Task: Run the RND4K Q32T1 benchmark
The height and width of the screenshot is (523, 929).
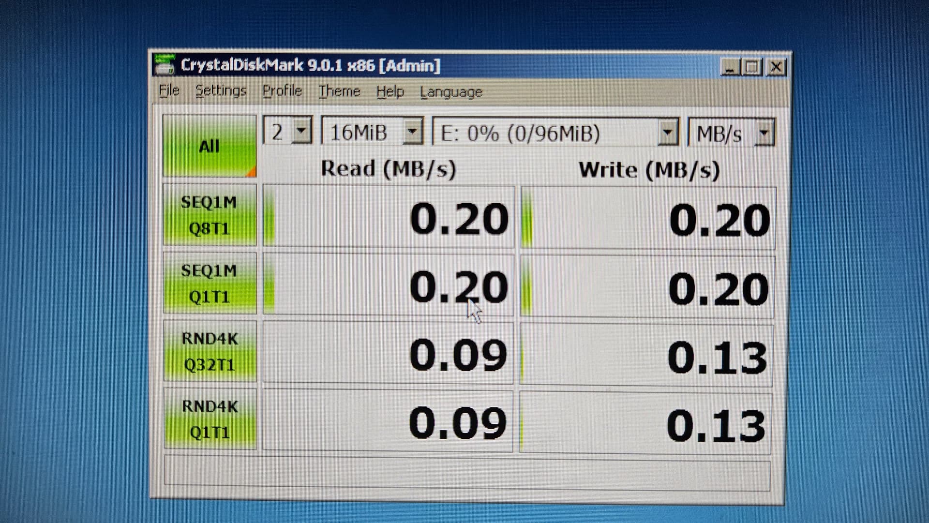Action: (210, 351)
